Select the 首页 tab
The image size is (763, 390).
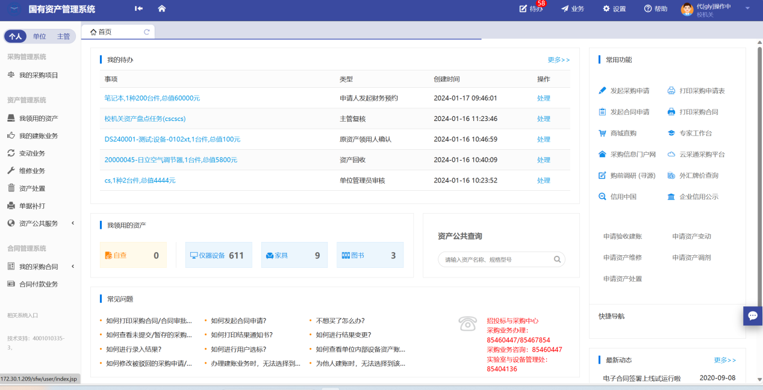(x=105, y=32)
